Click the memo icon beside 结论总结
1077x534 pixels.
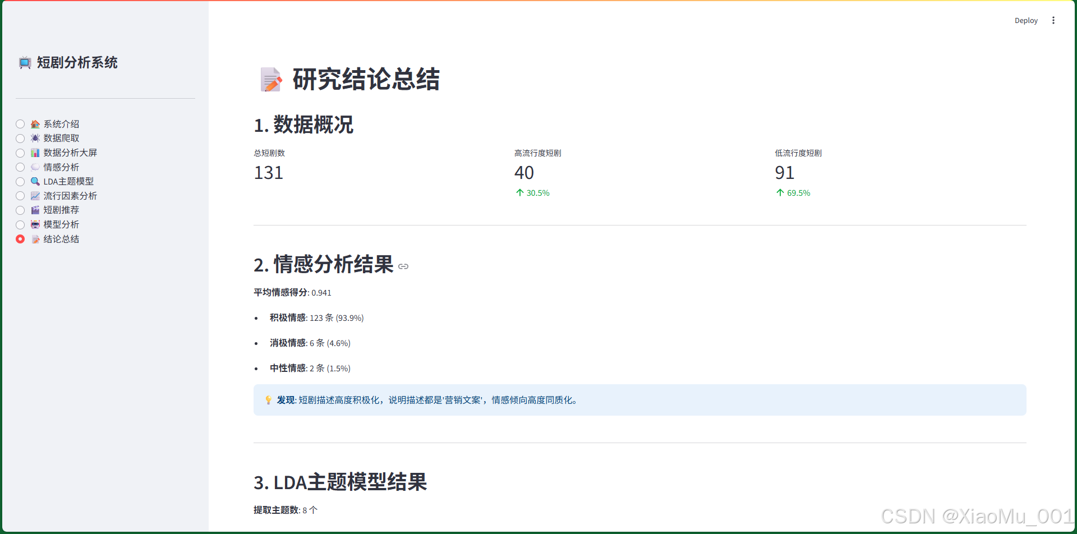[x=35, y=239]
